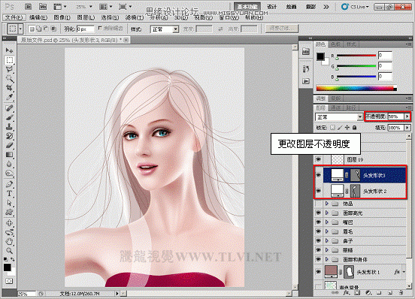Expand the 鼻子 layer group

[x=327, y=241]
